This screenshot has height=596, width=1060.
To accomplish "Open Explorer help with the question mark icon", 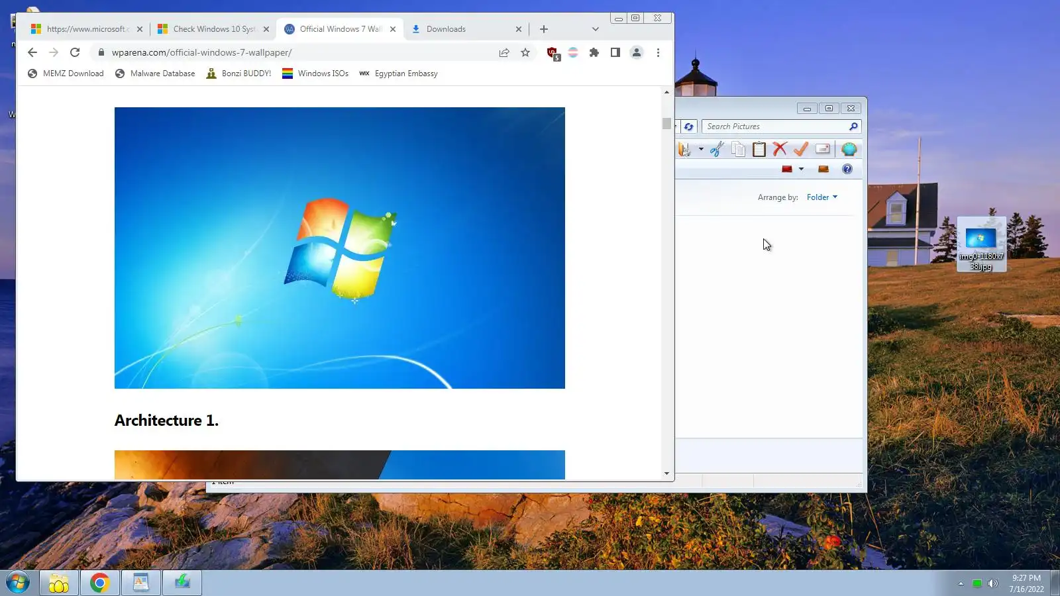I will coord(847,169).
